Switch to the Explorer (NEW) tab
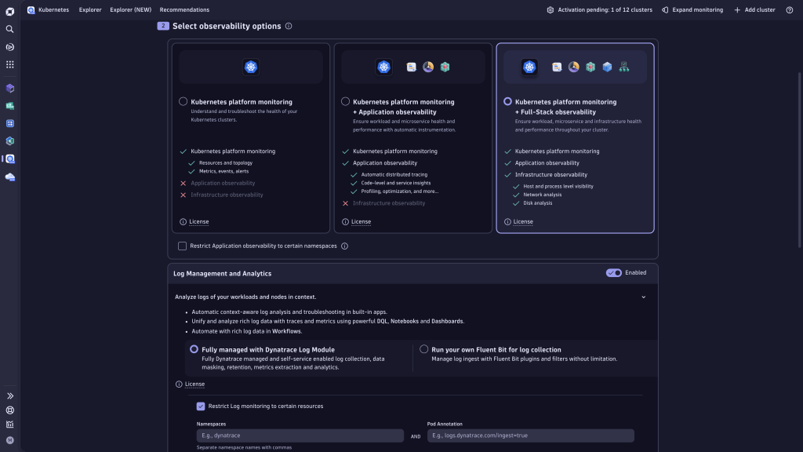The image size is (803, 452). [x=129, y=9]
